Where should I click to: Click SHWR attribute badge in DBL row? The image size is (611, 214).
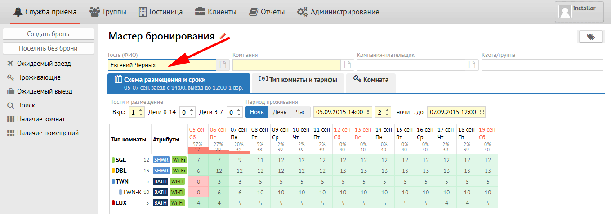161,171
